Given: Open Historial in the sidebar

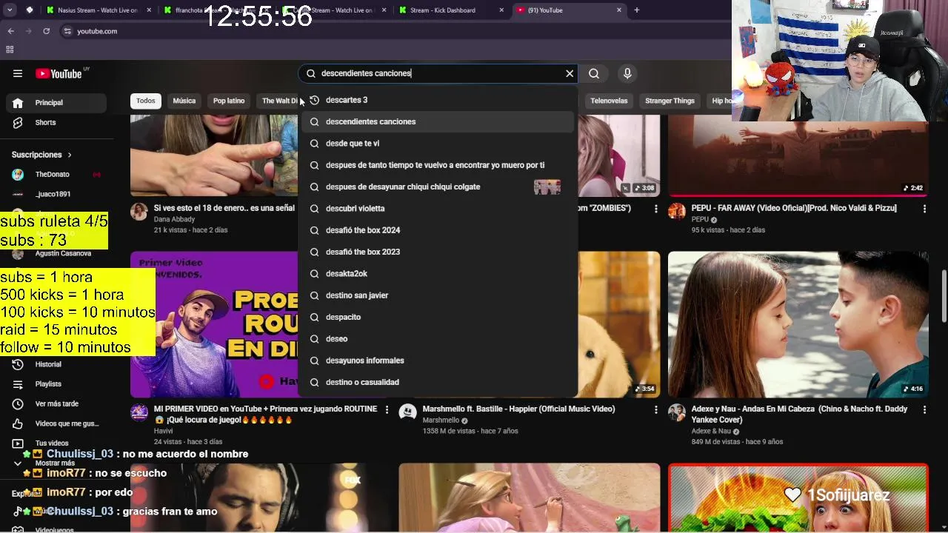Looking at the screenshot, I should click(48, 364).
